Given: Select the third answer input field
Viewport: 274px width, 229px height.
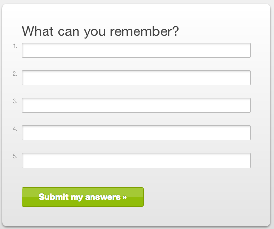Looking at the screenshot, I should tap(136, 105).
